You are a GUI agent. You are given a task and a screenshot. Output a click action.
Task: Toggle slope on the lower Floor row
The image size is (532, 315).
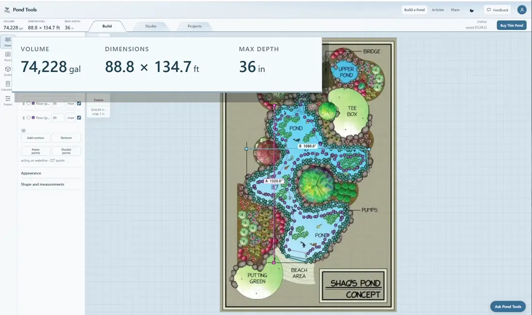(x=71, y=118)
